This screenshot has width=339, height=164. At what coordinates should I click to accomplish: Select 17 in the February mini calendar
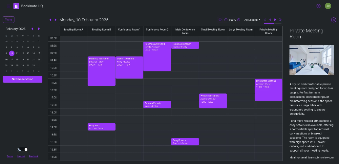click(x=12, y=59)
